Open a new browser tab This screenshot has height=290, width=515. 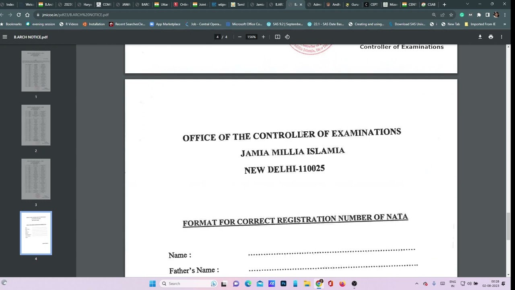(444, 4)
